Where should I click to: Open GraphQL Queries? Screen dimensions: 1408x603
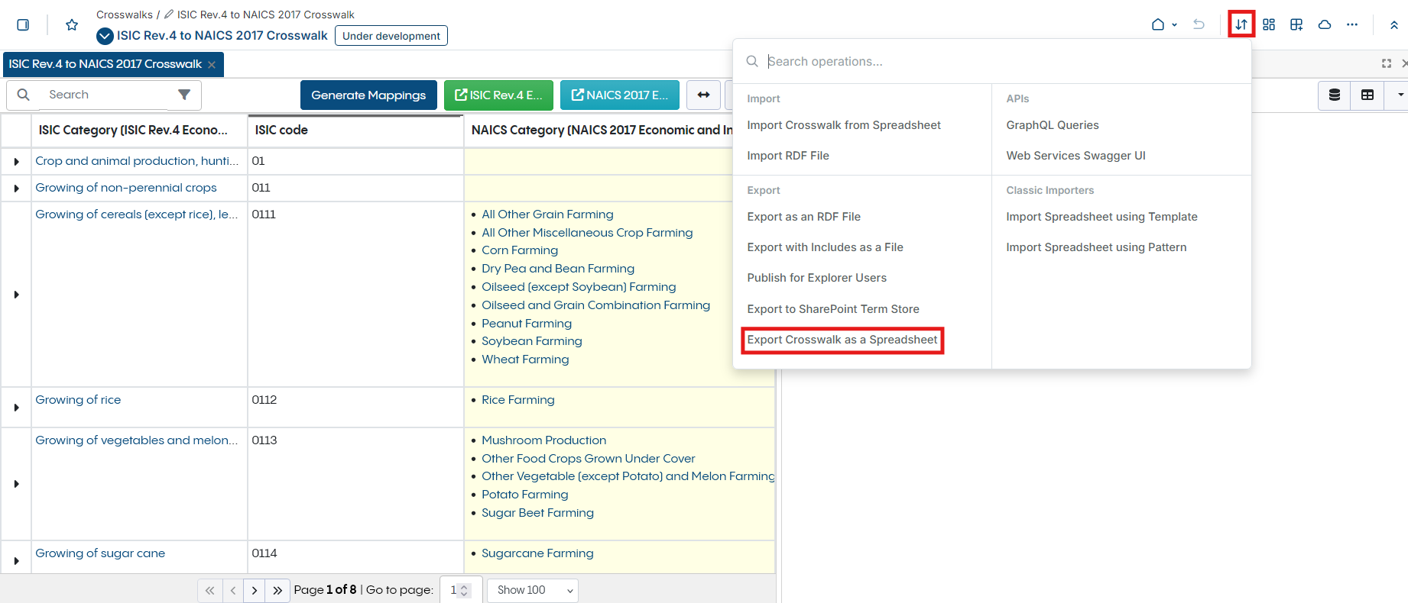[x=1053, y=125]
